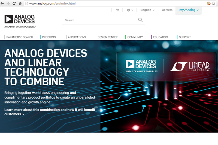Open the globe region dropdown

tap(130, 10)
